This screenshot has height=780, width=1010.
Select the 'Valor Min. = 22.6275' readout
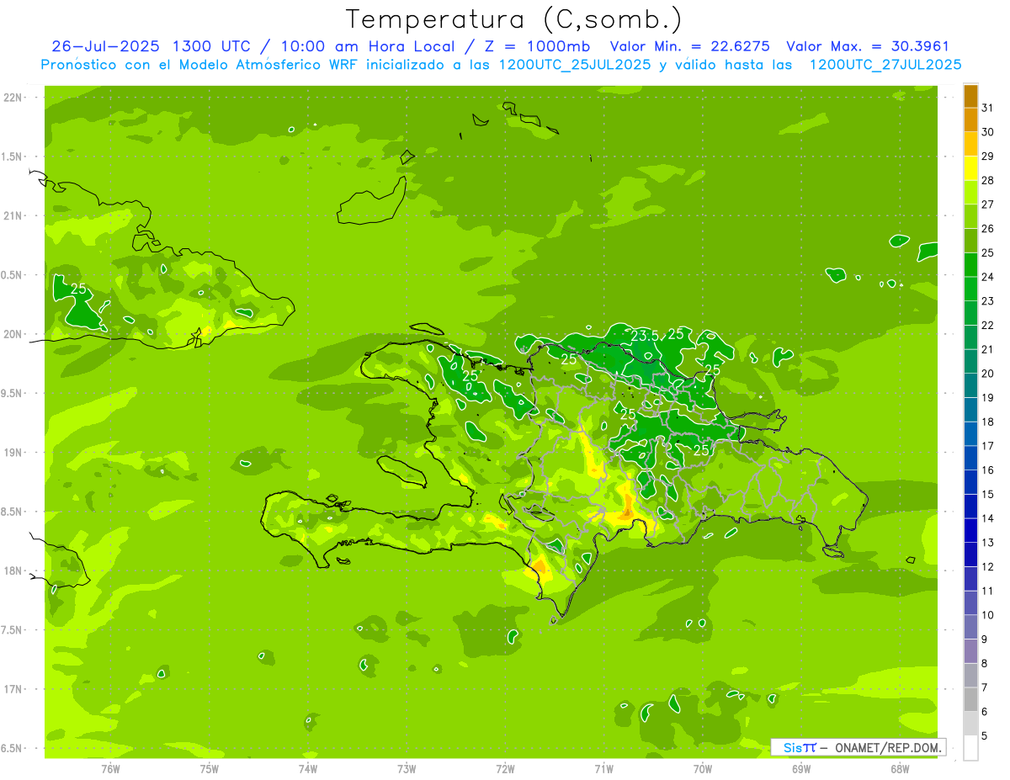[690, 46]
